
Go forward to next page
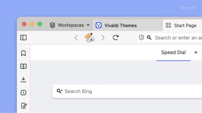point(103,38)
